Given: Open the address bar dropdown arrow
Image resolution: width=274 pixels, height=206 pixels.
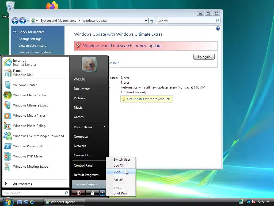Looking at the screenshot, I should pos(146,21).
